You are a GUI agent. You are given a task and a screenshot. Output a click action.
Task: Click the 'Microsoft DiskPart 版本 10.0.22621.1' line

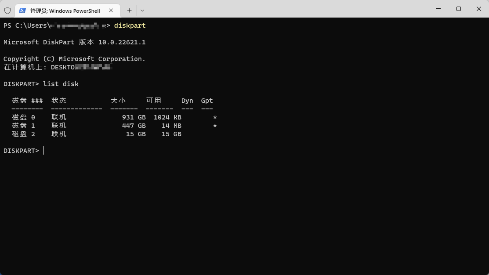pos(75,42)
